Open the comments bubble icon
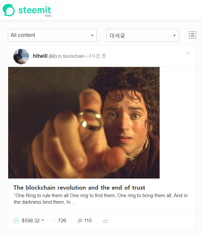202x235 pixels. pos(80,221)
